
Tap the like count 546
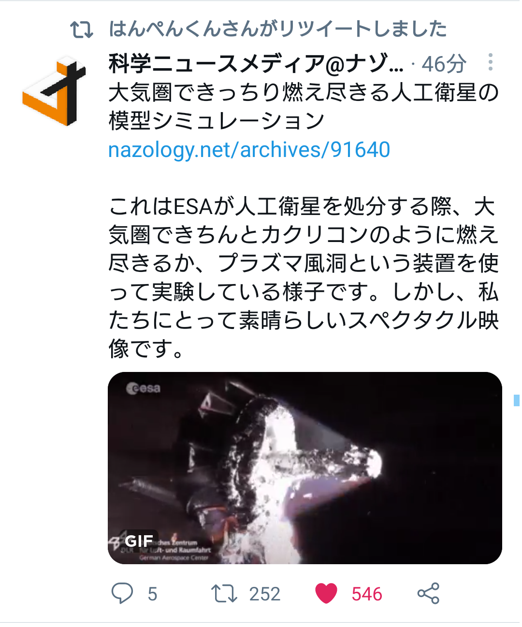point(367,594)
